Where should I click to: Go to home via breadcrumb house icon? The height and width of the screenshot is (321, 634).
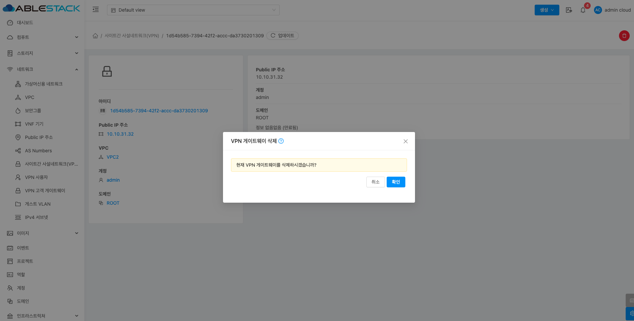[95, 36]
